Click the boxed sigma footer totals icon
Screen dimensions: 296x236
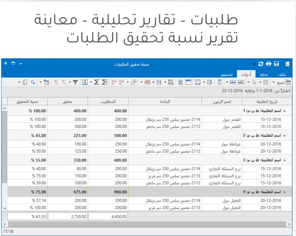pos(85,82)
